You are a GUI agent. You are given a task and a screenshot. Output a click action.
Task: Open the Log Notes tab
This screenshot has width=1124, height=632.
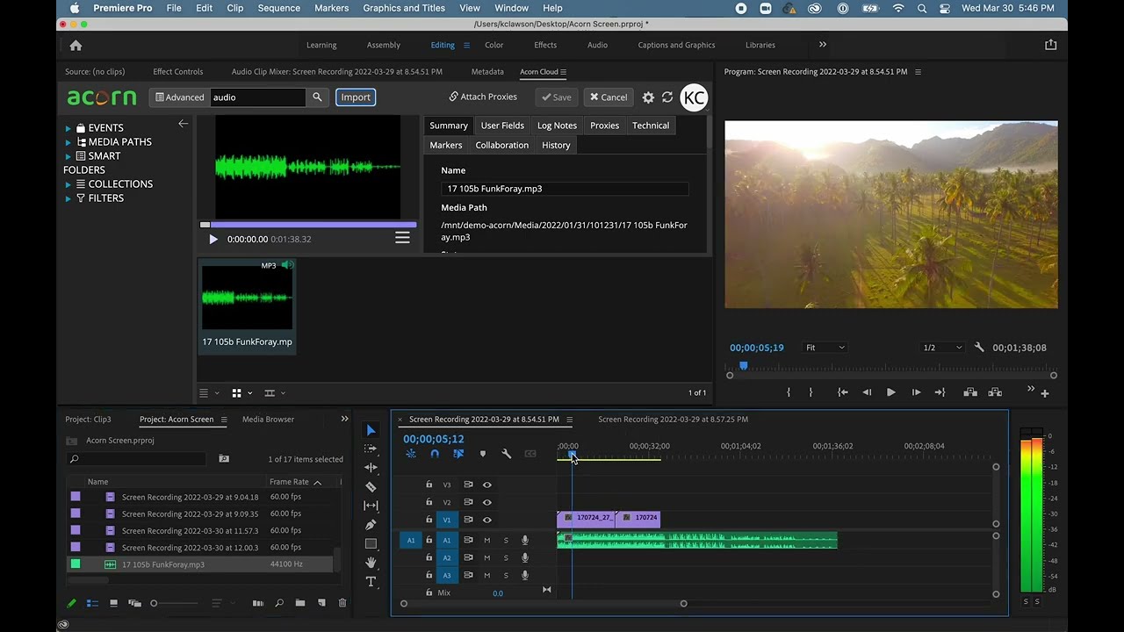click(557, 126)
